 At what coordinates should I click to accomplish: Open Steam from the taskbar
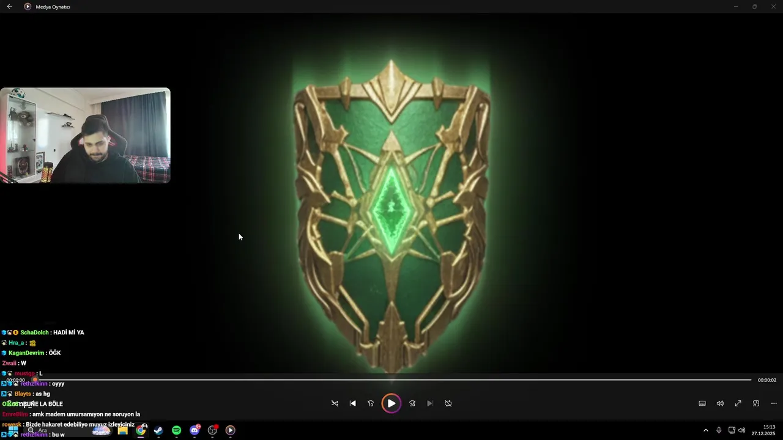point(158,430)
